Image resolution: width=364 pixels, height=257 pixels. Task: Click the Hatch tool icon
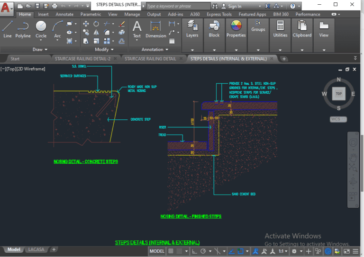(x=69, y=41)
